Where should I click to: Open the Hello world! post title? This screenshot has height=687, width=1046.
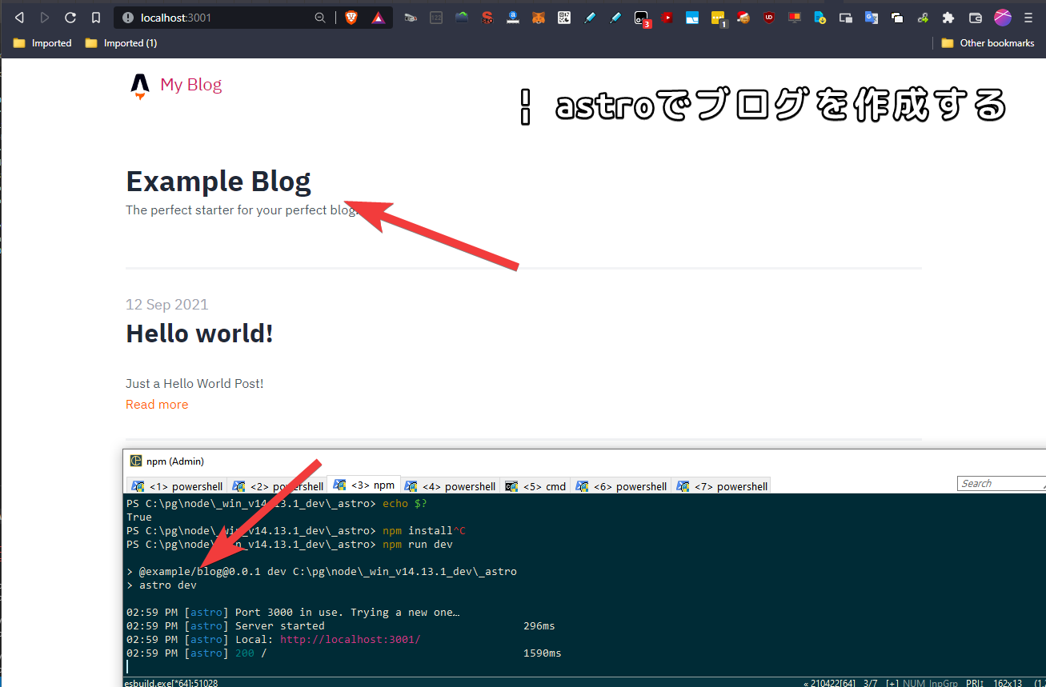pyautogui.click(x=199, y=334)
